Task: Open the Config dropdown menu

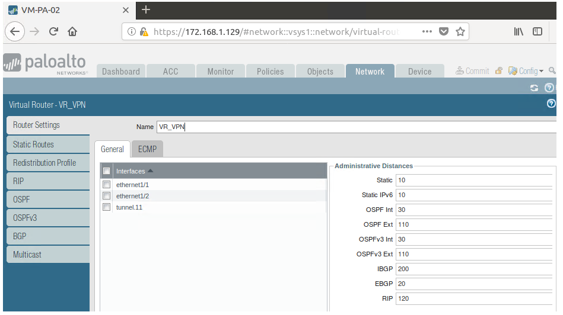Action: [526, 71]
